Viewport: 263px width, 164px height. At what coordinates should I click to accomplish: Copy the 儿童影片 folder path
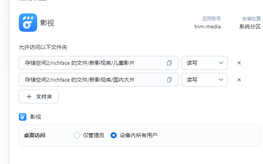tap(169, 63)
